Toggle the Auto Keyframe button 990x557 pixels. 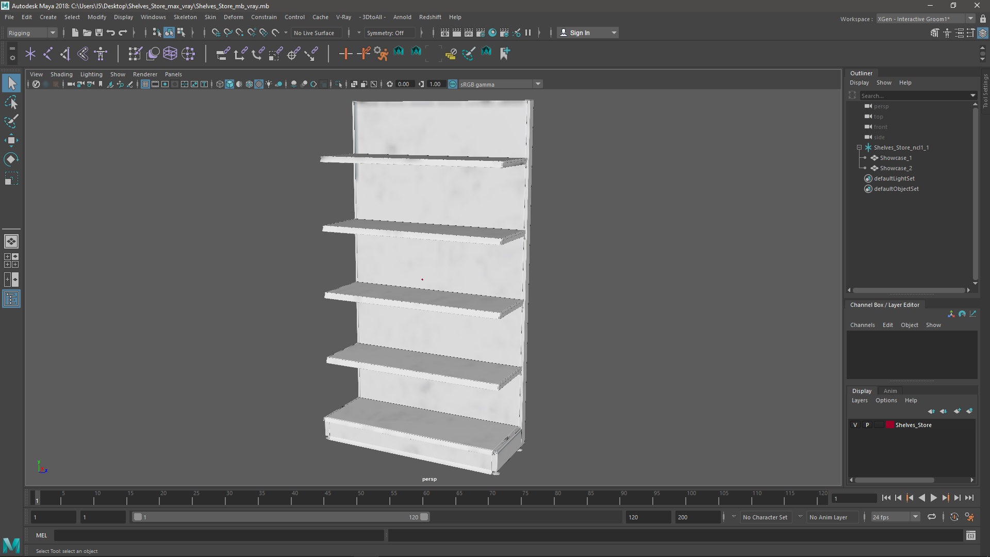[954, 517]
